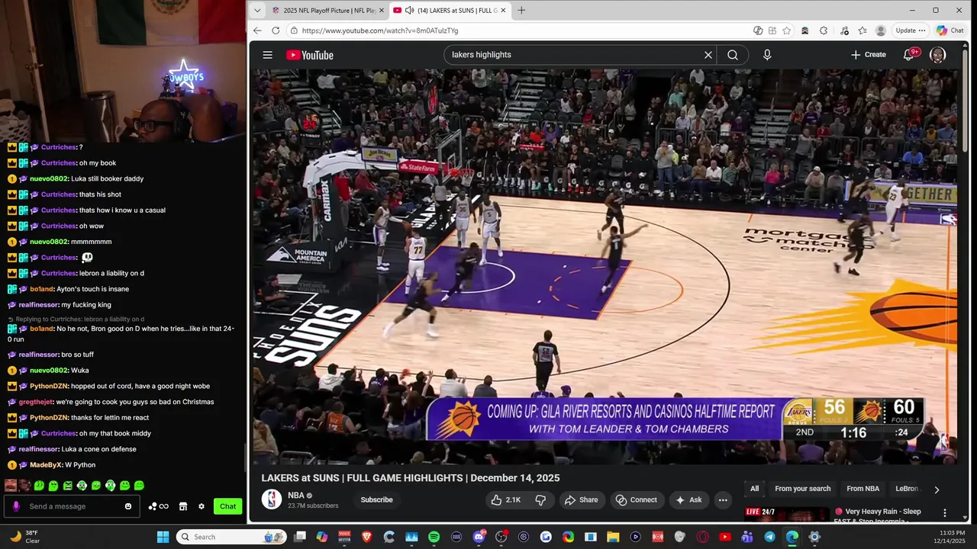Click the YouTube search magnifier button

(x=733, y=55)
